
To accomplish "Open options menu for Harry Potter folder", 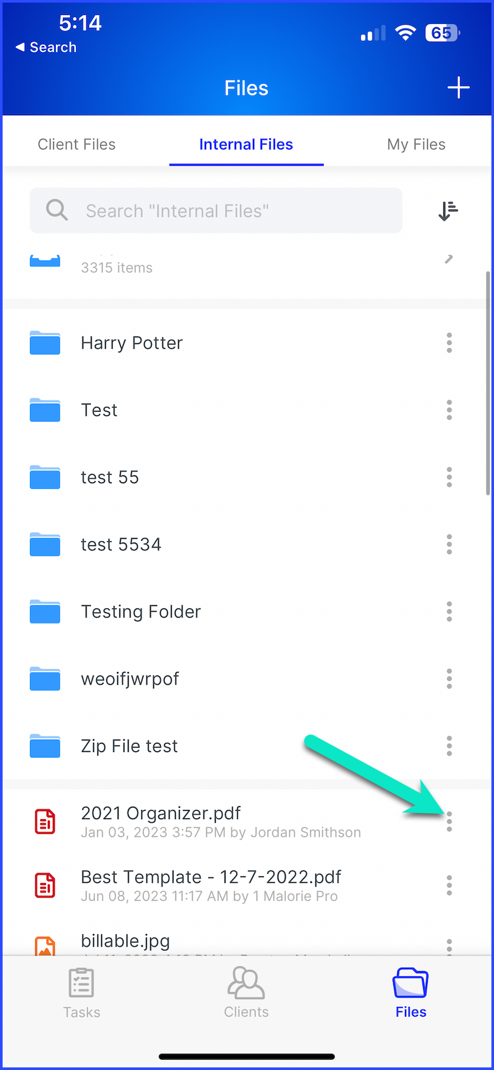I will [x=449, y=343].
